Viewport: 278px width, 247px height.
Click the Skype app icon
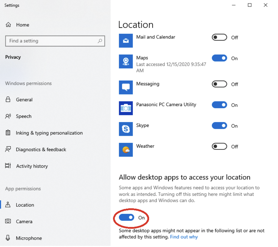(126, 129)
